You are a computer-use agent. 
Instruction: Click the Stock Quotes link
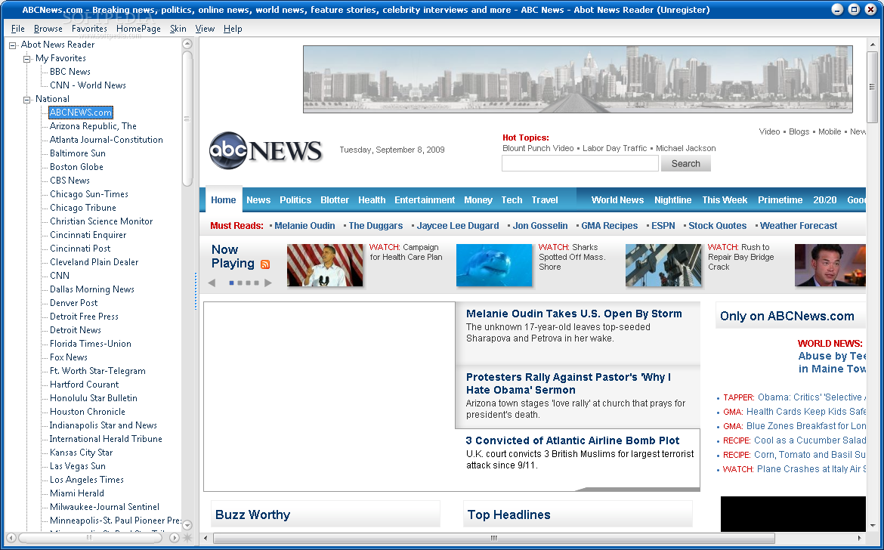pyautogui.click(x=717, y=226)
